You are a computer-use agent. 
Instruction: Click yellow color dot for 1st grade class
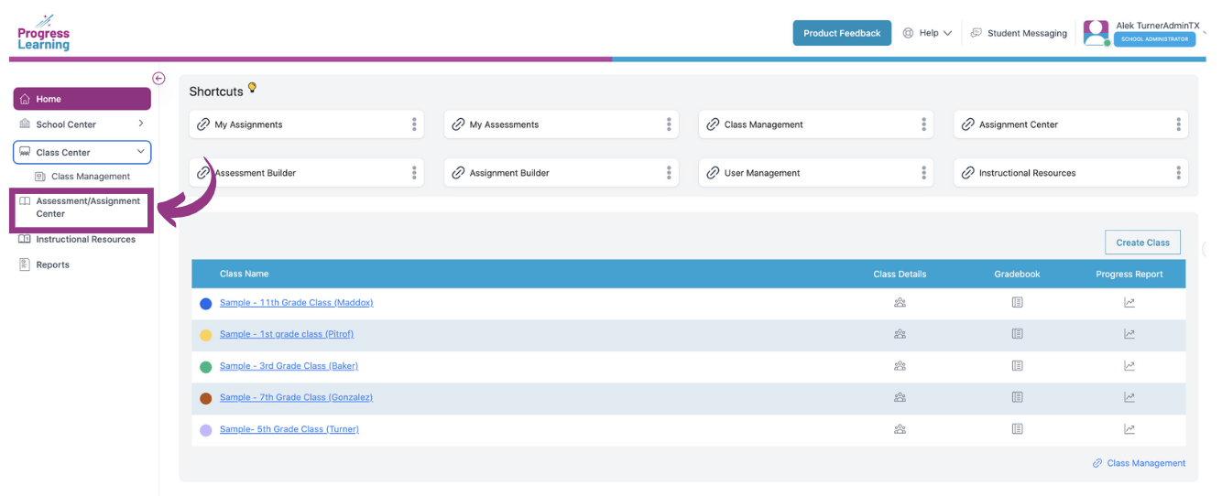pos(205,335)
